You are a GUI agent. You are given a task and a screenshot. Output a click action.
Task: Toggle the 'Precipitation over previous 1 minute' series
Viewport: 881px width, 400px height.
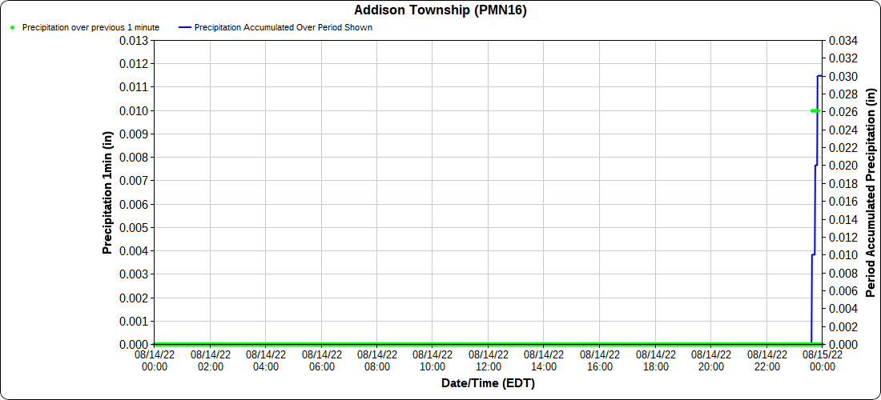tap(90, 27)
